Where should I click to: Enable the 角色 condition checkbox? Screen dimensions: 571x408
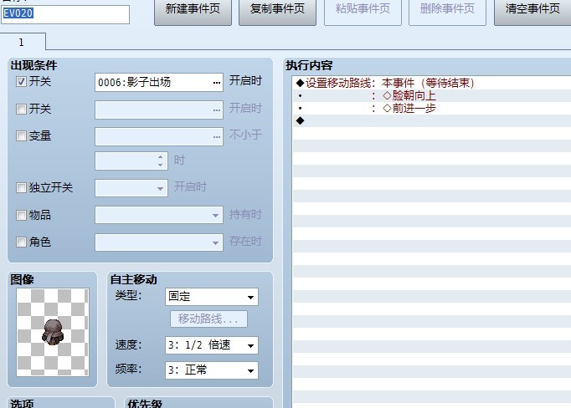click(21, 242)
